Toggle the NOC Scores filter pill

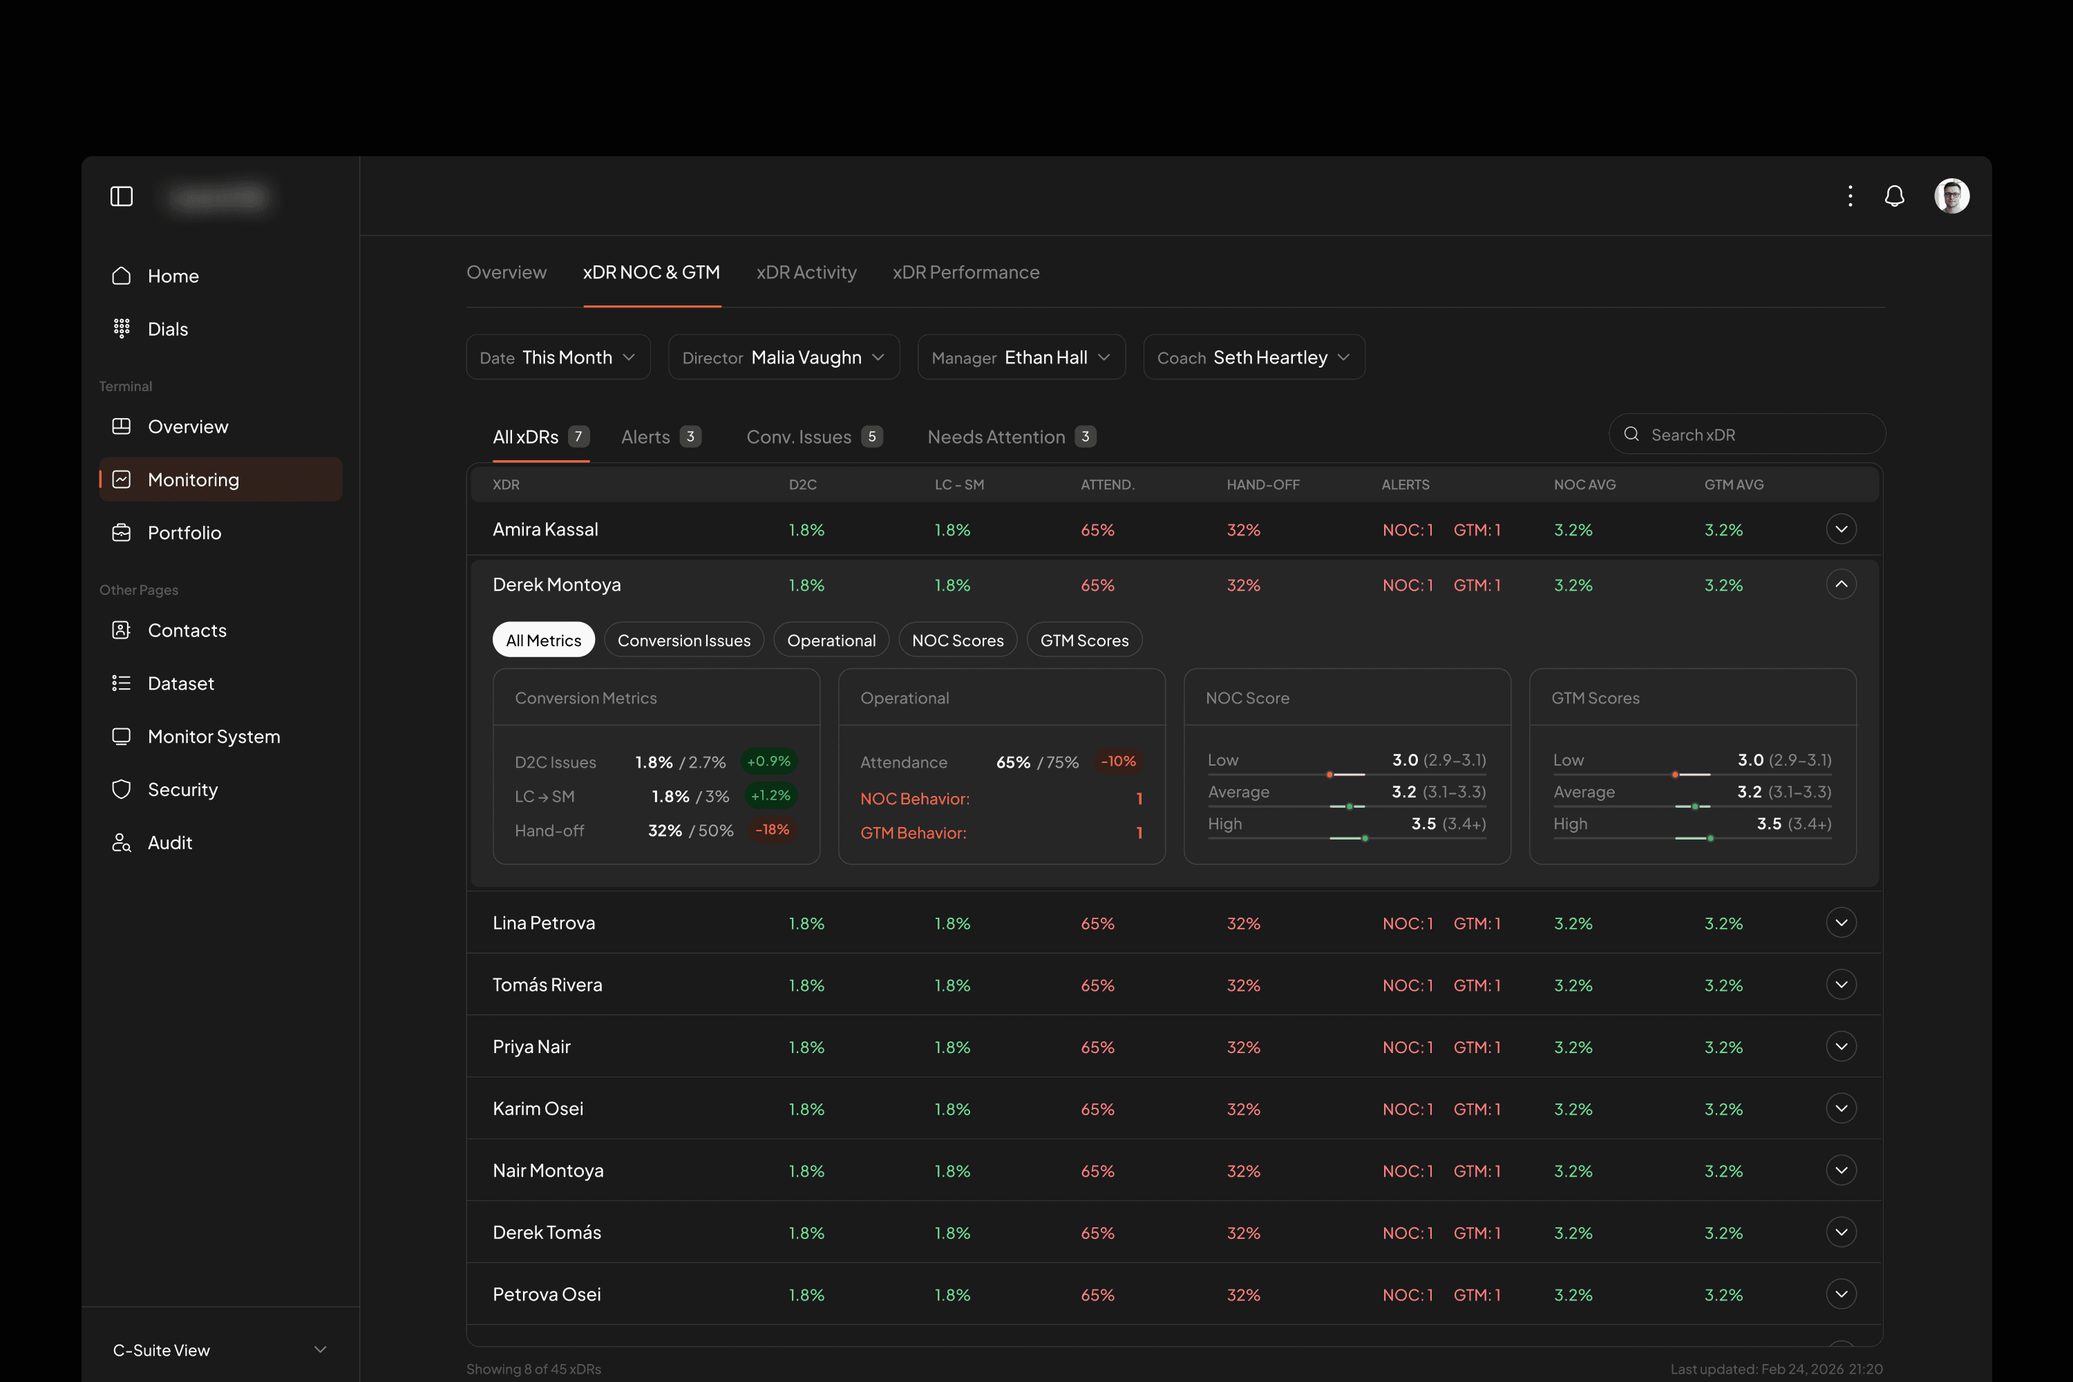pos(957,640)
